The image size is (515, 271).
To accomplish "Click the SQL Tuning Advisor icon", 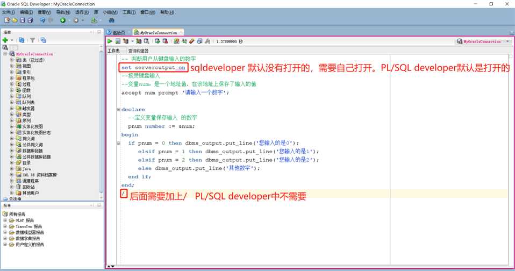I will click(x=146, y=41).
